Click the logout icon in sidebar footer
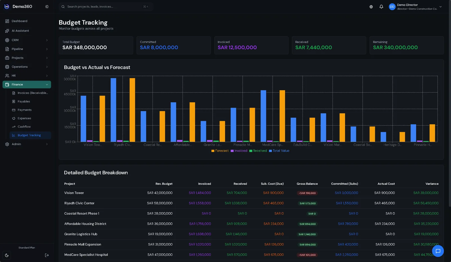The image size is (451, 262). pyautogui.click(x=47, y=255)
